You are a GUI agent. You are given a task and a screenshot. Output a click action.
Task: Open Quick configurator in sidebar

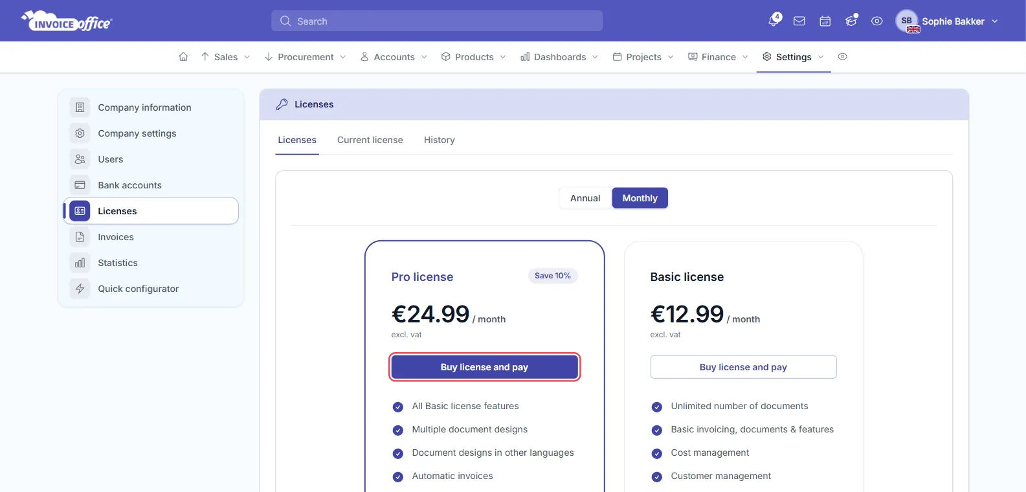[151, 289]
